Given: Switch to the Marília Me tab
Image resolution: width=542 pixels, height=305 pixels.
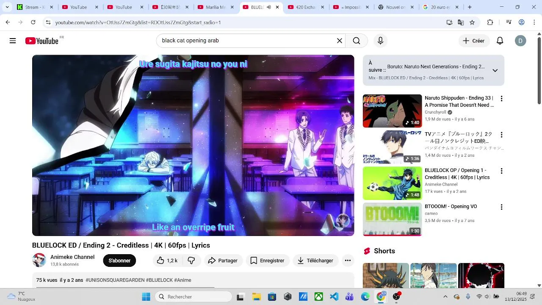Looking at the screenshot, I should tap(216, 7).
